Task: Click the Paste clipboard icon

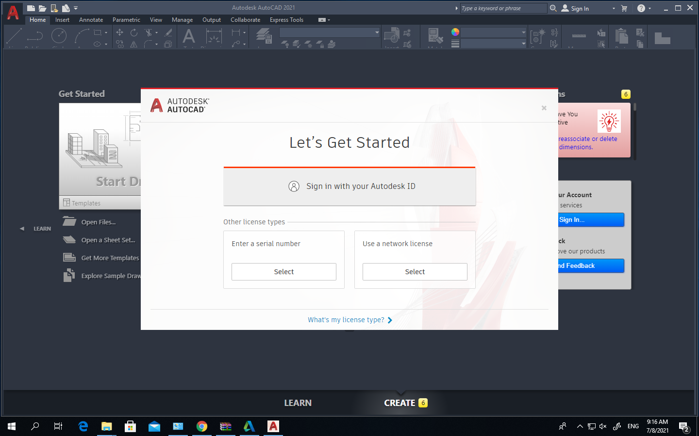Action: coord(621,36)
